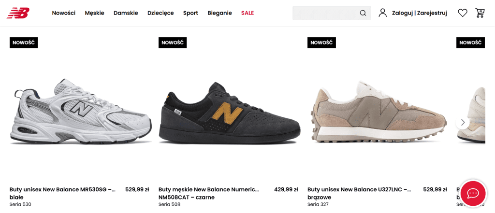Viewport: 495px width, 213px height.
Task: Click the New Balance logo
Action: pos(18,13)
